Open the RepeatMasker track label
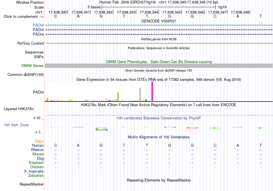Viewport: 273px width, 191px height. coord(32,184)
